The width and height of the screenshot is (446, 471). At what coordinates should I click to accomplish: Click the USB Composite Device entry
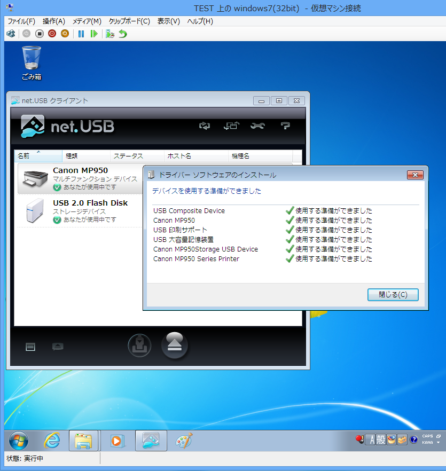tap(189, 210)
